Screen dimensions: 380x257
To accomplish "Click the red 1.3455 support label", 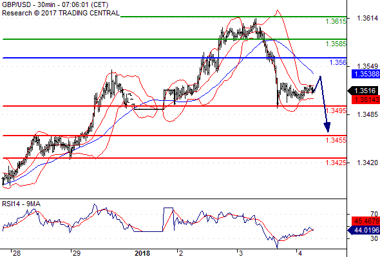I will (336, 140).
